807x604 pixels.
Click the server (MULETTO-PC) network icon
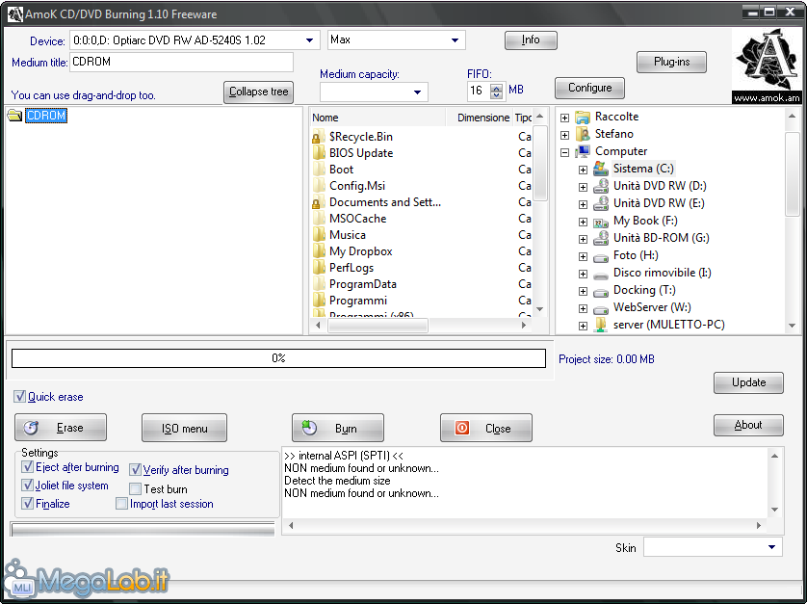pyautogui.click(x=601, y=325)
